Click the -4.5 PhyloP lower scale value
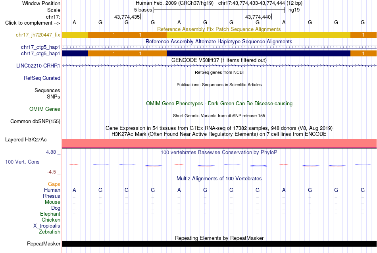Viewport: 377px width, 253px height. coord(52,172)
